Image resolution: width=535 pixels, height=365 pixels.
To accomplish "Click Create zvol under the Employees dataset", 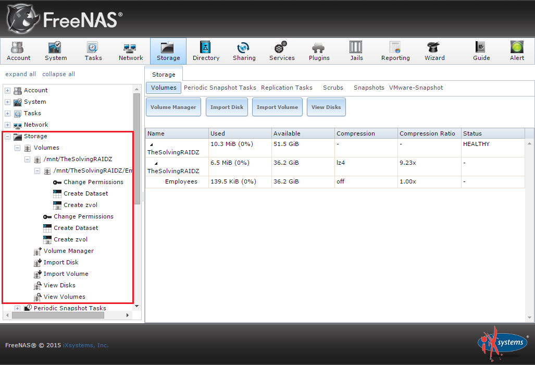I will coord(80,205).
